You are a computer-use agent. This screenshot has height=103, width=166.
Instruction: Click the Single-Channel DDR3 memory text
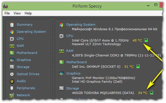point(116,55)
